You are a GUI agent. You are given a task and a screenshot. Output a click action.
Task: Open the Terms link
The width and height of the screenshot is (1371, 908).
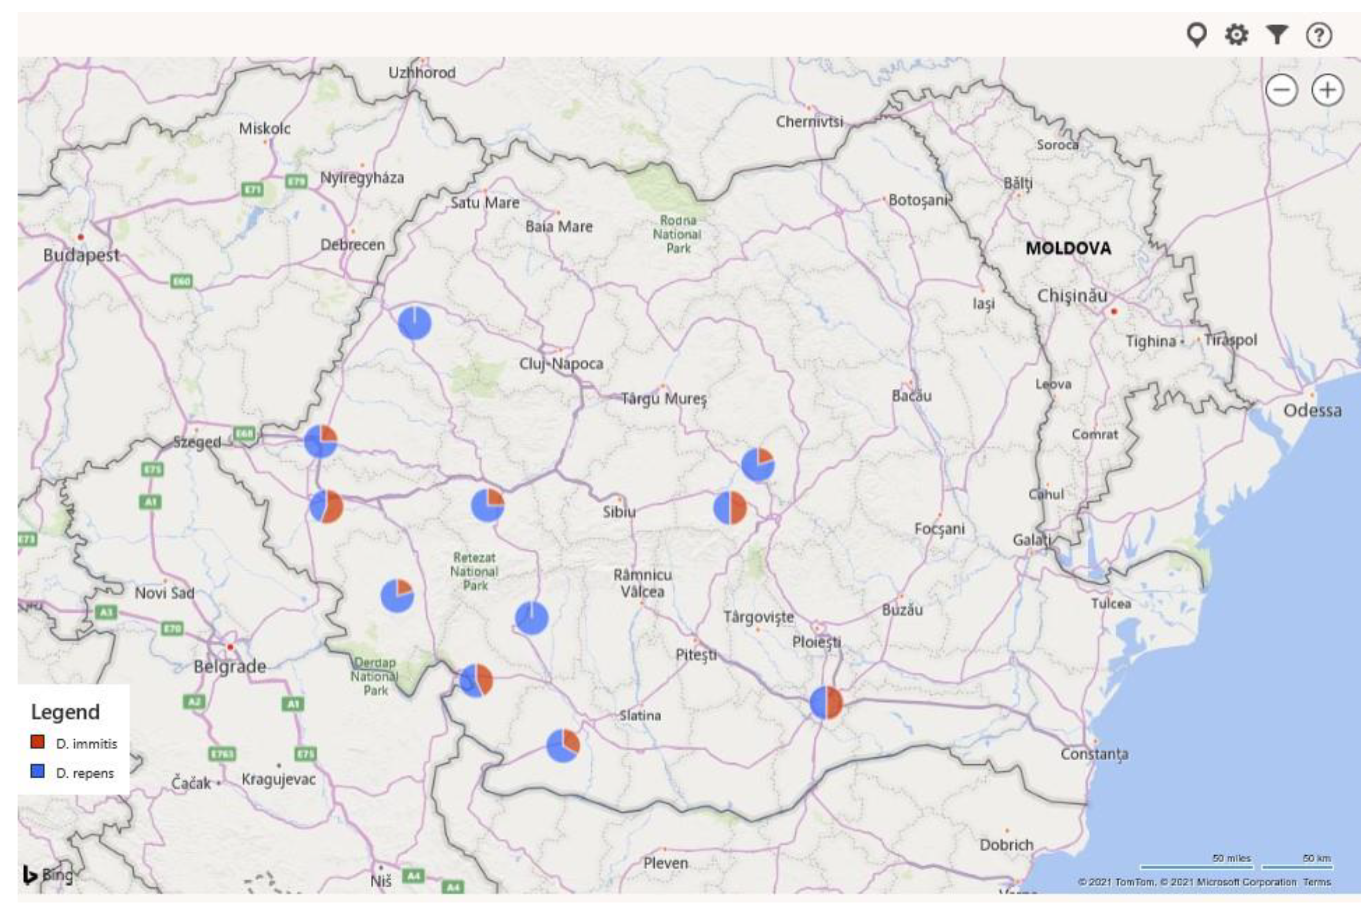[1317, 882]
